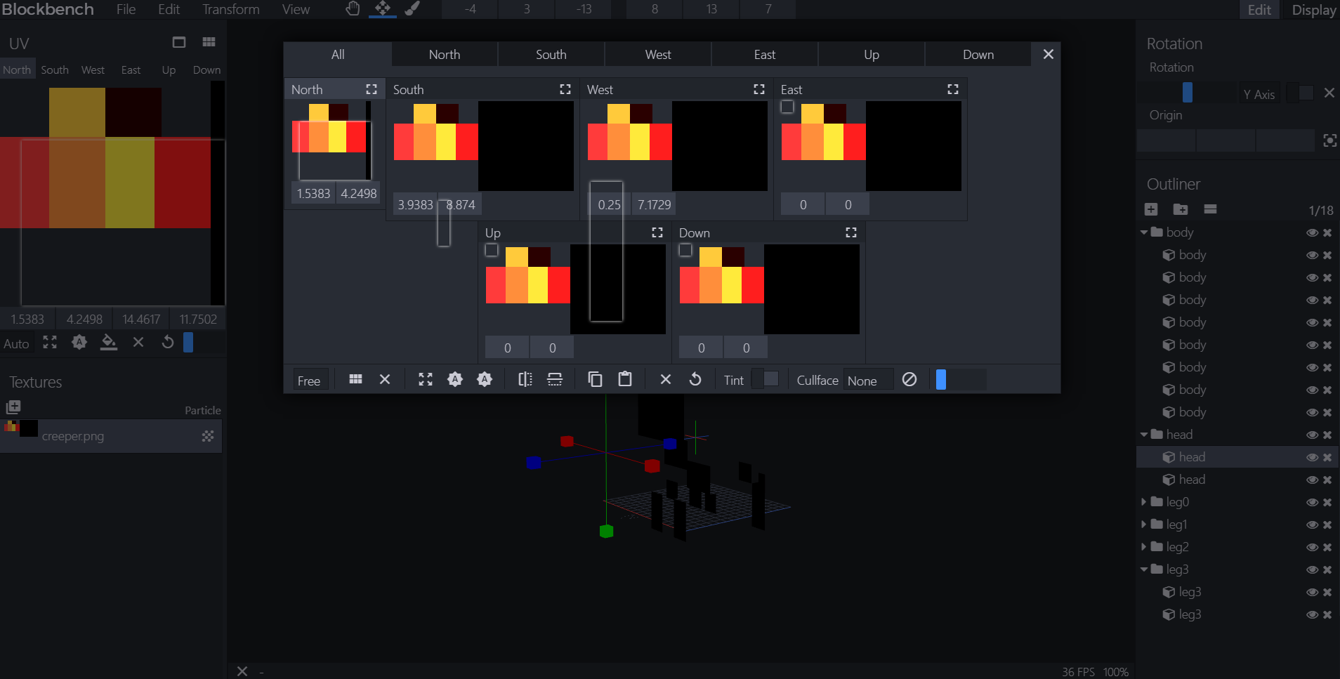
Task: Click the UV rotation reset icon in dialog toolbar
Action: pyautogui.click(x=695, y=380)
